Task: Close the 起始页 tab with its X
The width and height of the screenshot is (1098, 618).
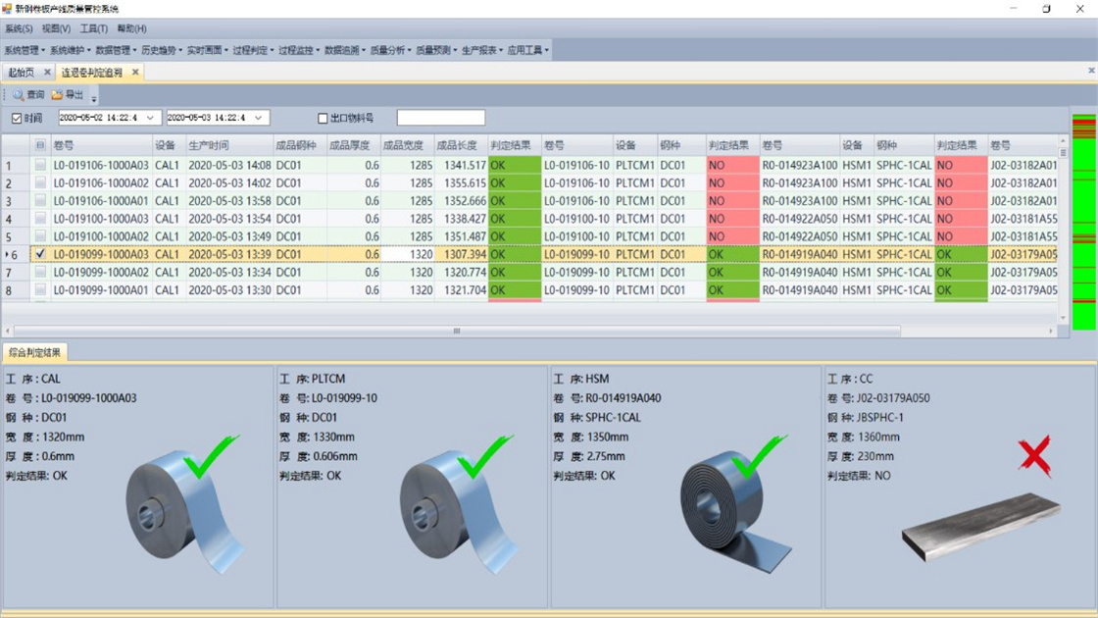Action: [47, 73]
